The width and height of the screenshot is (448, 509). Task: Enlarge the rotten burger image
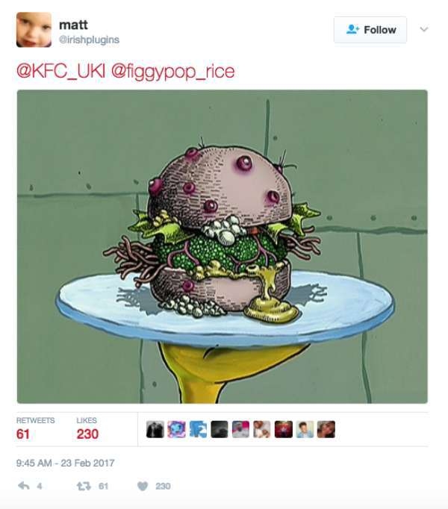pos(223,246)
